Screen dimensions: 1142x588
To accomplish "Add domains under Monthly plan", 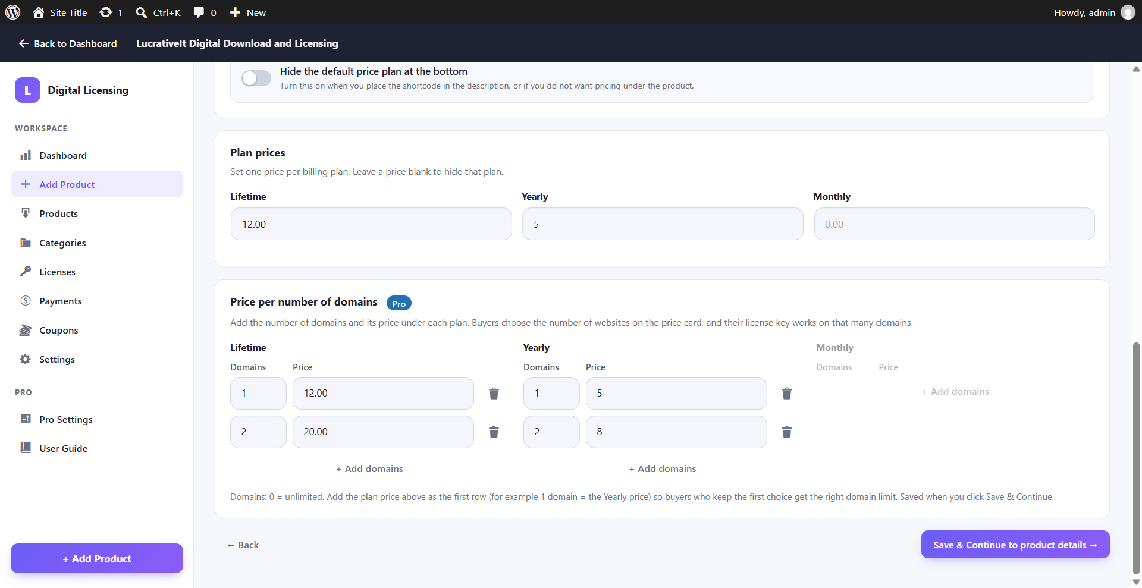I will 955,391.
